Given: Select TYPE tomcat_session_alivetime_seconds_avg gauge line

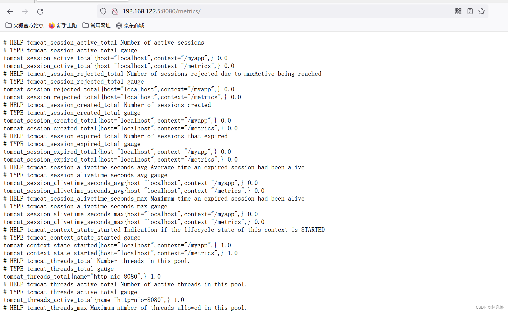Looking at the screenshot, I should pyautogui.click(x=85, y=175).
